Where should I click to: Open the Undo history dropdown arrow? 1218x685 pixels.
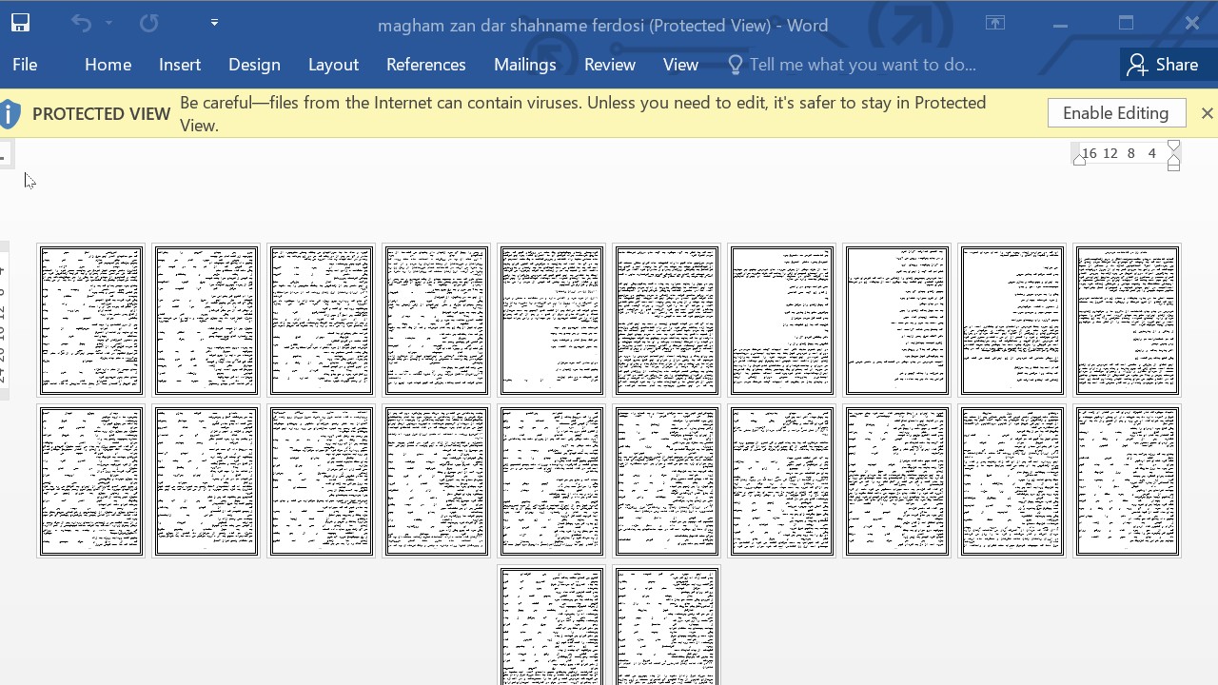(108, 23)
